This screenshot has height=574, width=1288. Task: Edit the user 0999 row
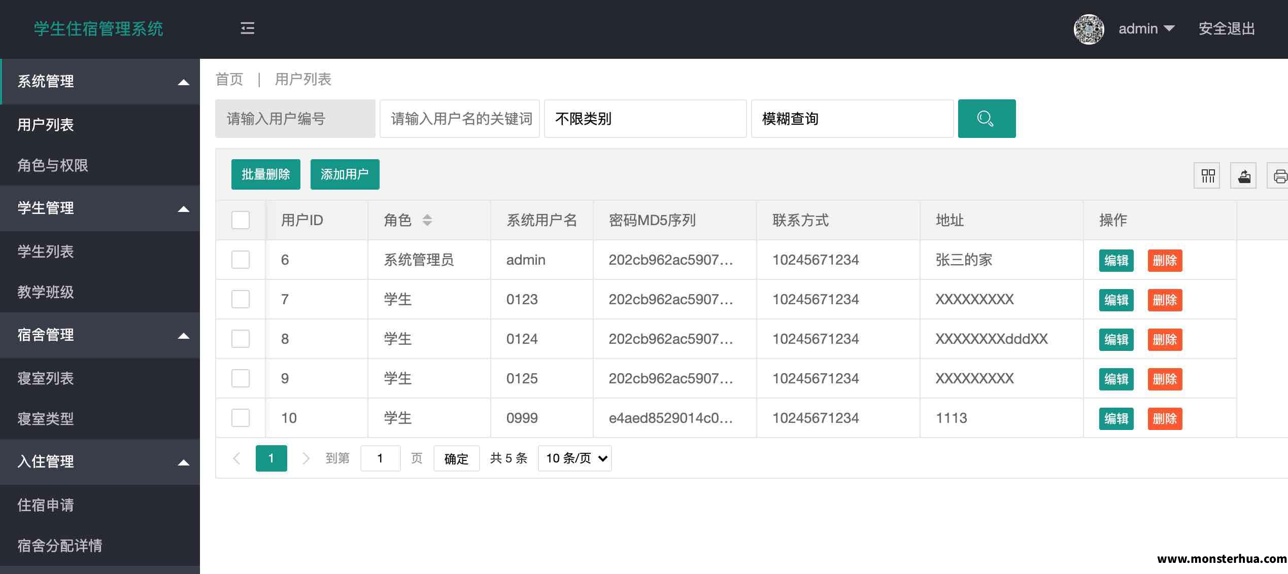point(1116,419)
